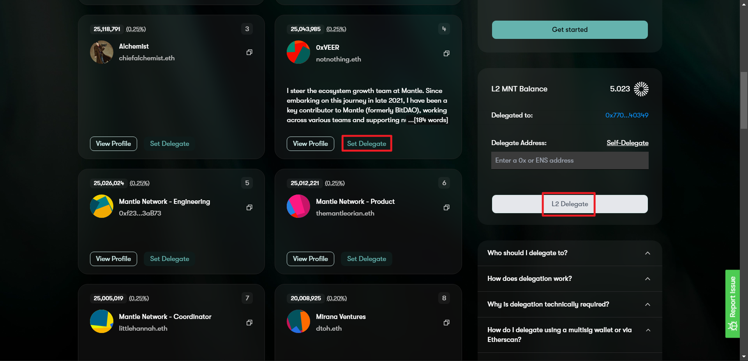Click Set Delegate for 0xVEER

367,144
